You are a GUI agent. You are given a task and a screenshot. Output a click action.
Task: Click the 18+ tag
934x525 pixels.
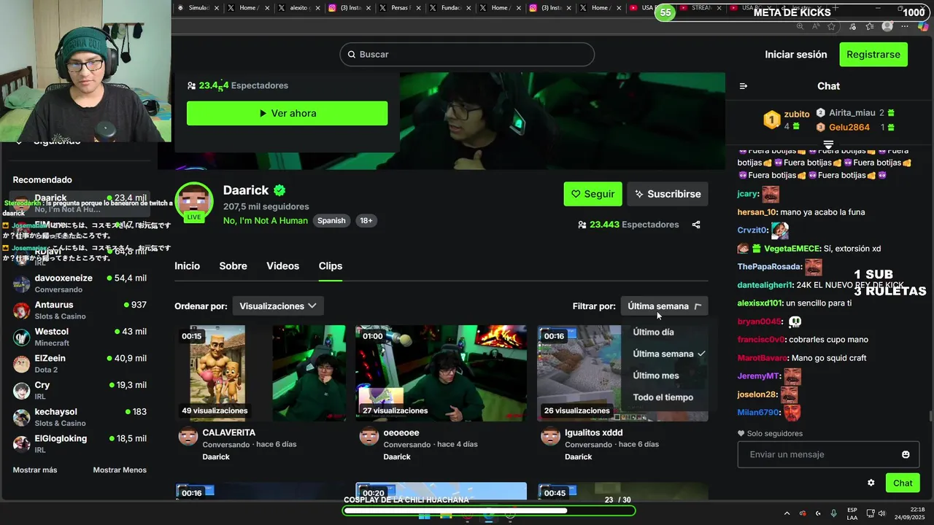tap(366, 221)
